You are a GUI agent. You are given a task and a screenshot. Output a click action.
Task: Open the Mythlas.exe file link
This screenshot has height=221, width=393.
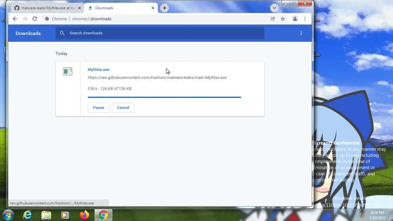coord(99,70)
